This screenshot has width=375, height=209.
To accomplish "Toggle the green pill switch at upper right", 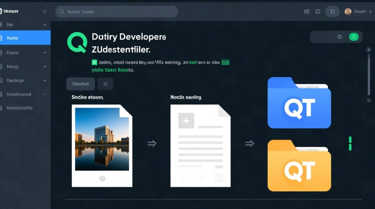I will (x=354, y=37).
